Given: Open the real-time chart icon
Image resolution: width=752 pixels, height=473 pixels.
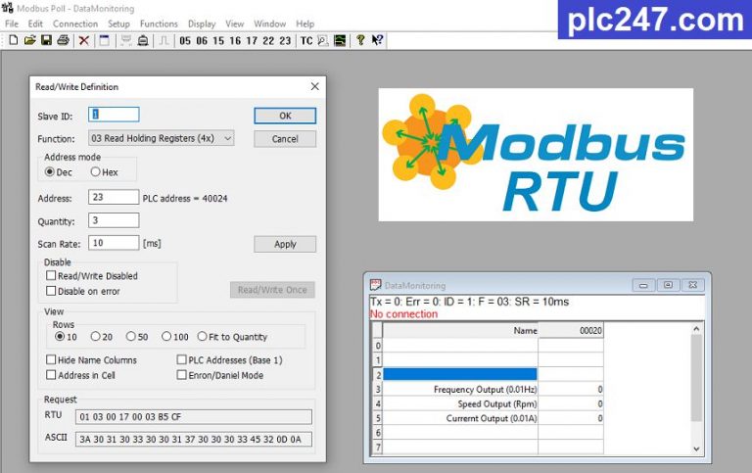Looking at the screenshot, I should click(x=340, y=41).
